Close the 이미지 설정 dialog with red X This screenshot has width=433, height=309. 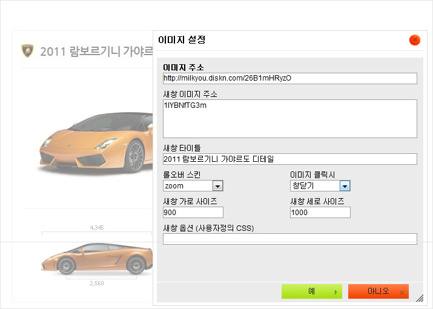click(414, 40)
